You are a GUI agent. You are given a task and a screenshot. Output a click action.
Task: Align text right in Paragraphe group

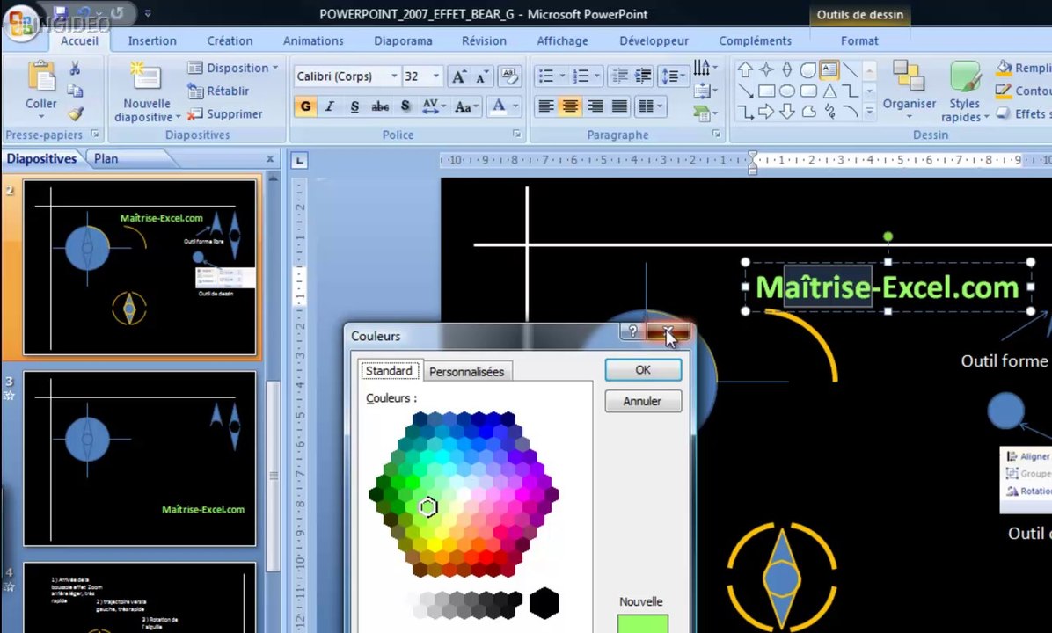[595, 106]
